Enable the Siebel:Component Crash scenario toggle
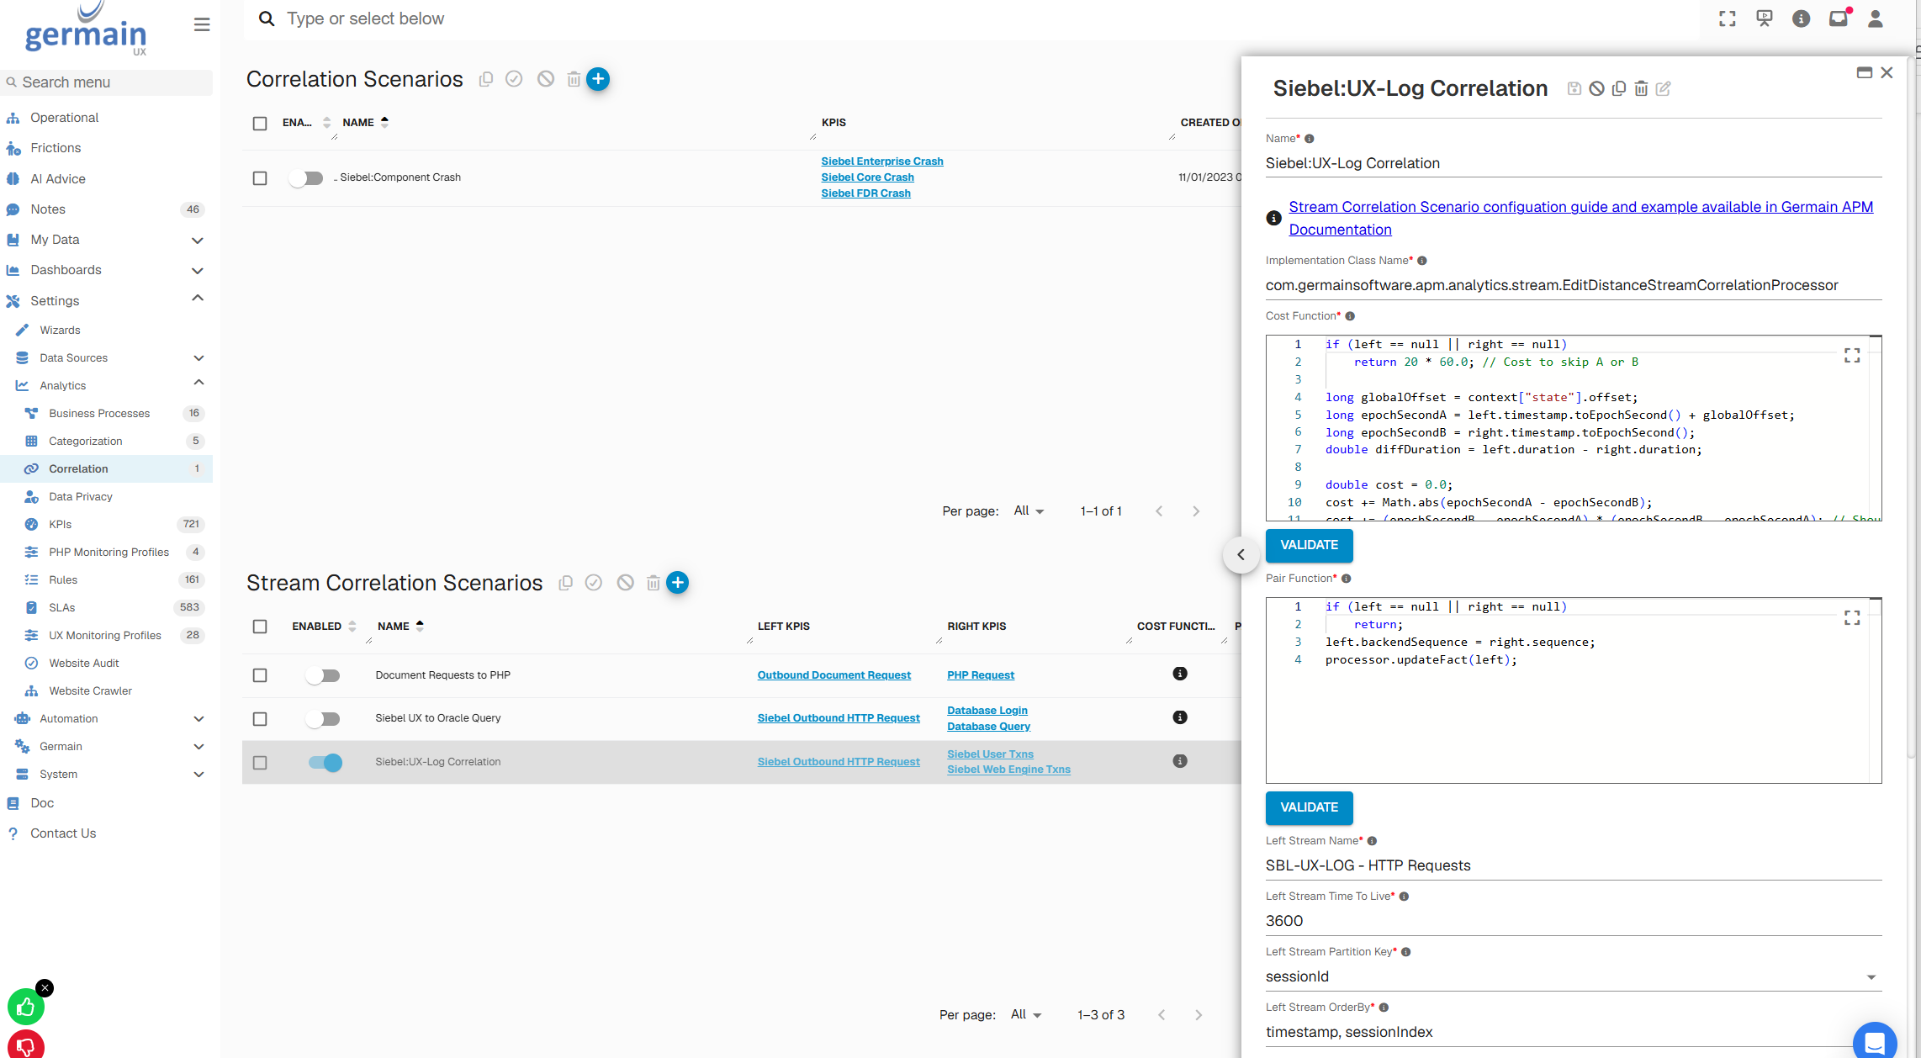This screenshot has height=1058, width=1921. pyautogui.click(x=305, y=178)
